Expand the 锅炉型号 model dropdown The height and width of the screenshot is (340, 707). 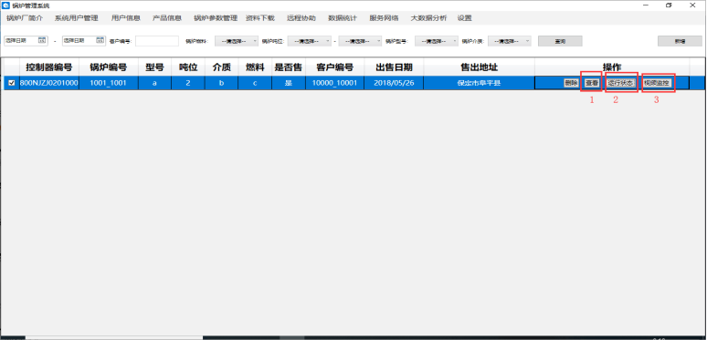(x=437, y=41)
